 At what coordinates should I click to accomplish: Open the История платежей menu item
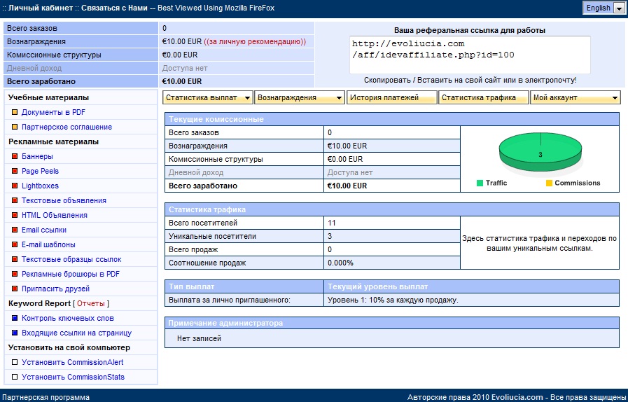391,98
